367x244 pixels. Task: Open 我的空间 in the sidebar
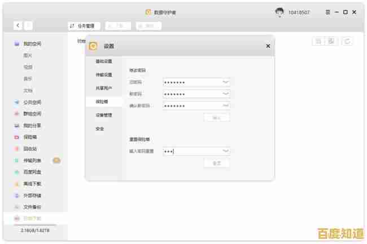[x=32, y=43]
